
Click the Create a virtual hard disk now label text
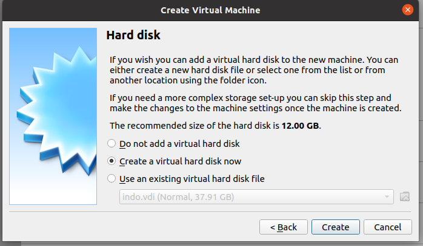click(x=180, y=161)
